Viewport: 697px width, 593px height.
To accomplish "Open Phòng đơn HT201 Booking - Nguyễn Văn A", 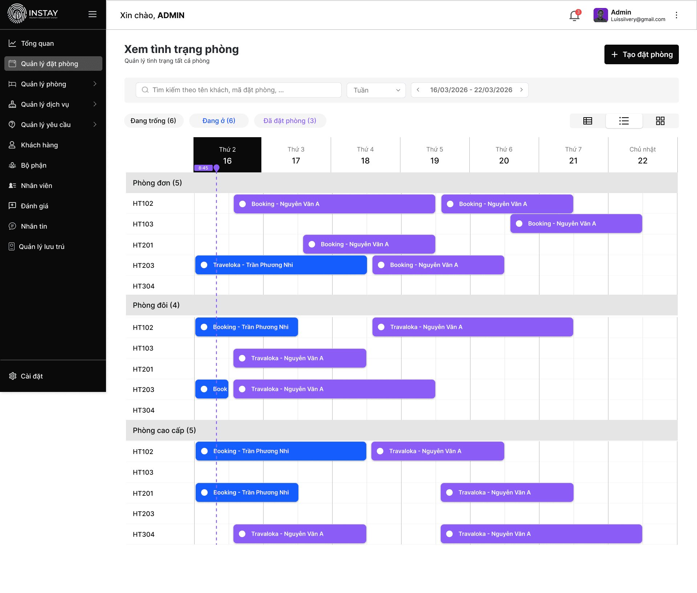I will click(x=369, y=244).
